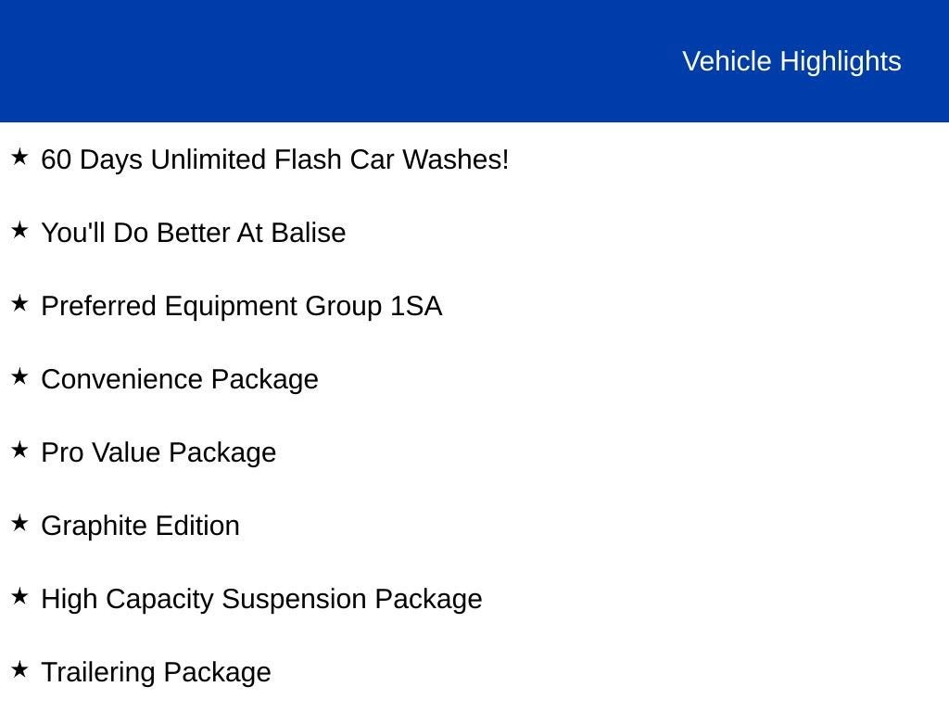Select the Convenience Package highlight text
The width and height of the screenshot is (949, 712).
[180, 379]
